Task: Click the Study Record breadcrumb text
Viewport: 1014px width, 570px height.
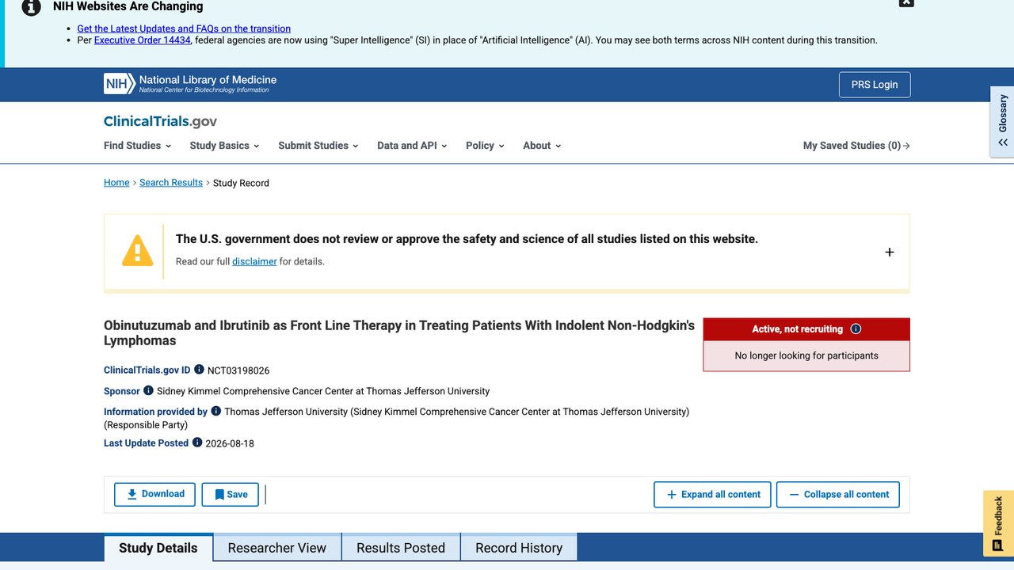Action: 241,183
